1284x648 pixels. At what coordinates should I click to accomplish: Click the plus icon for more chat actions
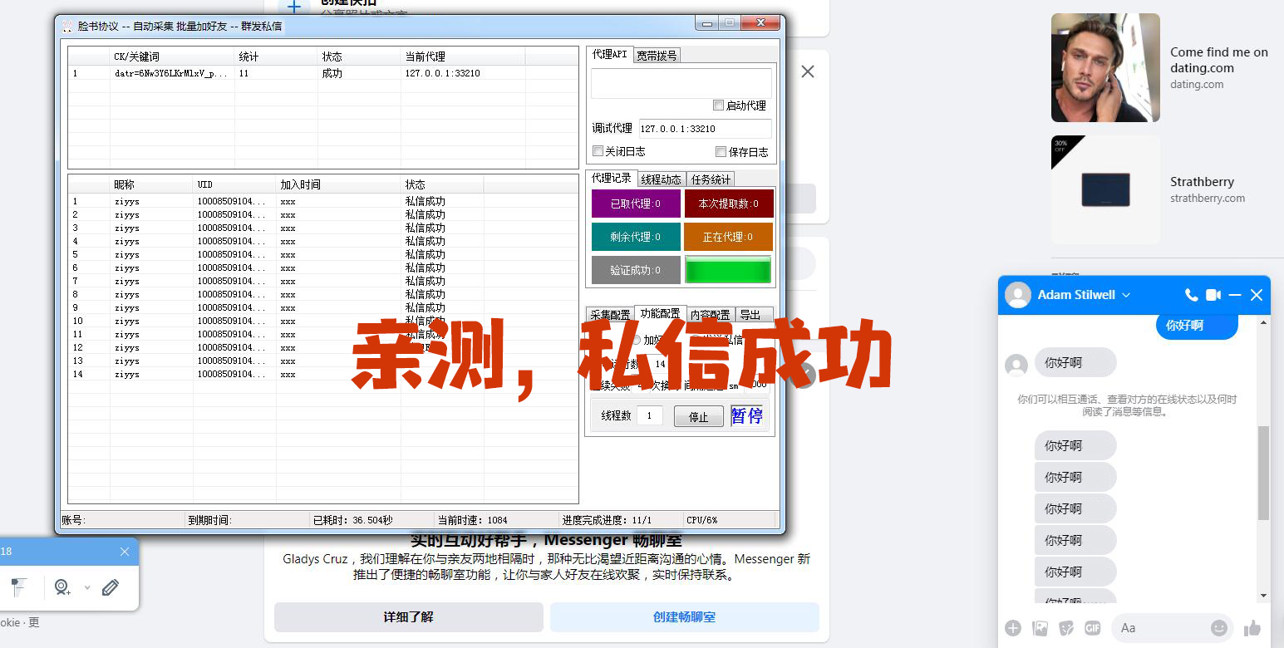point(1012,628)
